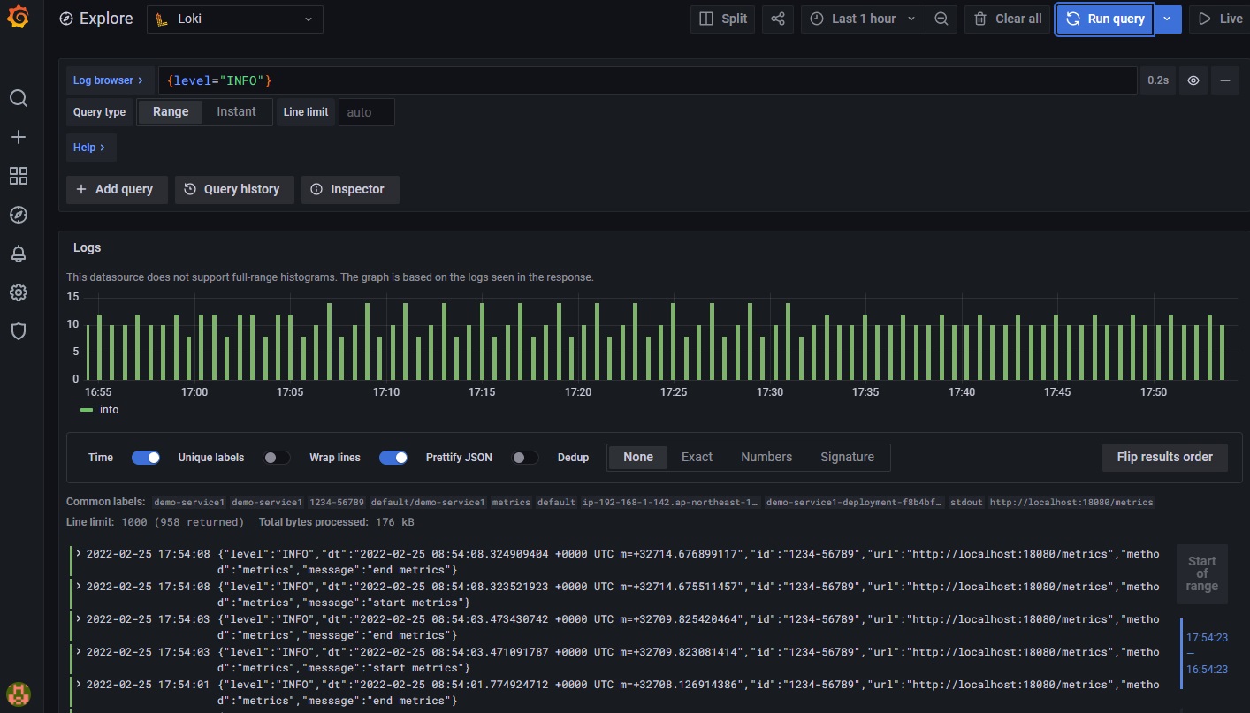Click Flip results order button

point(1164,457)
